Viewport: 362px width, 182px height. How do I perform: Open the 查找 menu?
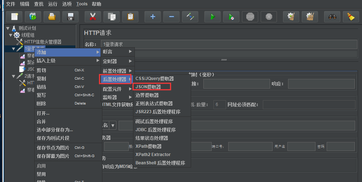(39, 4)
